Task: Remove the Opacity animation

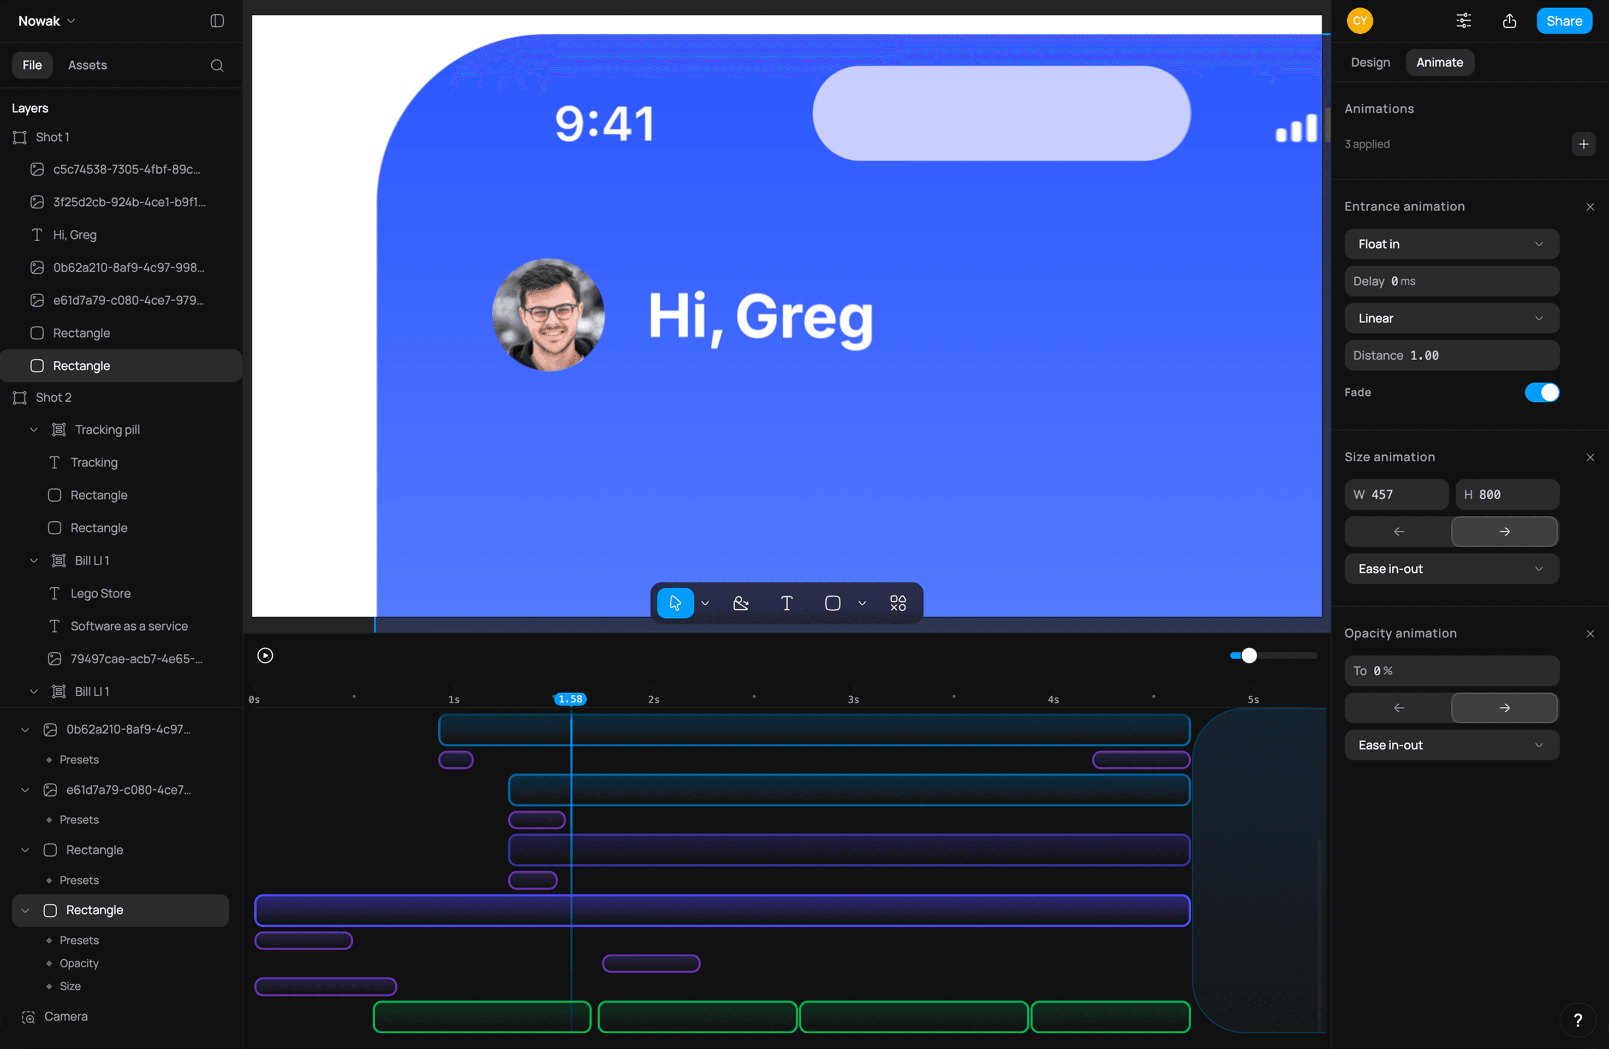Action: point(1589,633)
